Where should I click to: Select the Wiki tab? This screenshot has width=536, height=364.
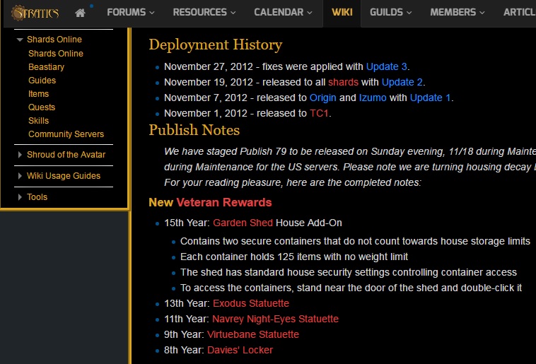click(342, 12)
